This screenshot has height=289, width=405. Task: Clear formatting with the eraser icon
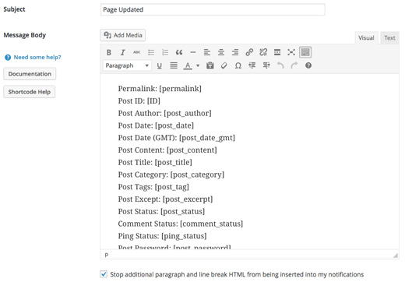click(x=224, y=65)
